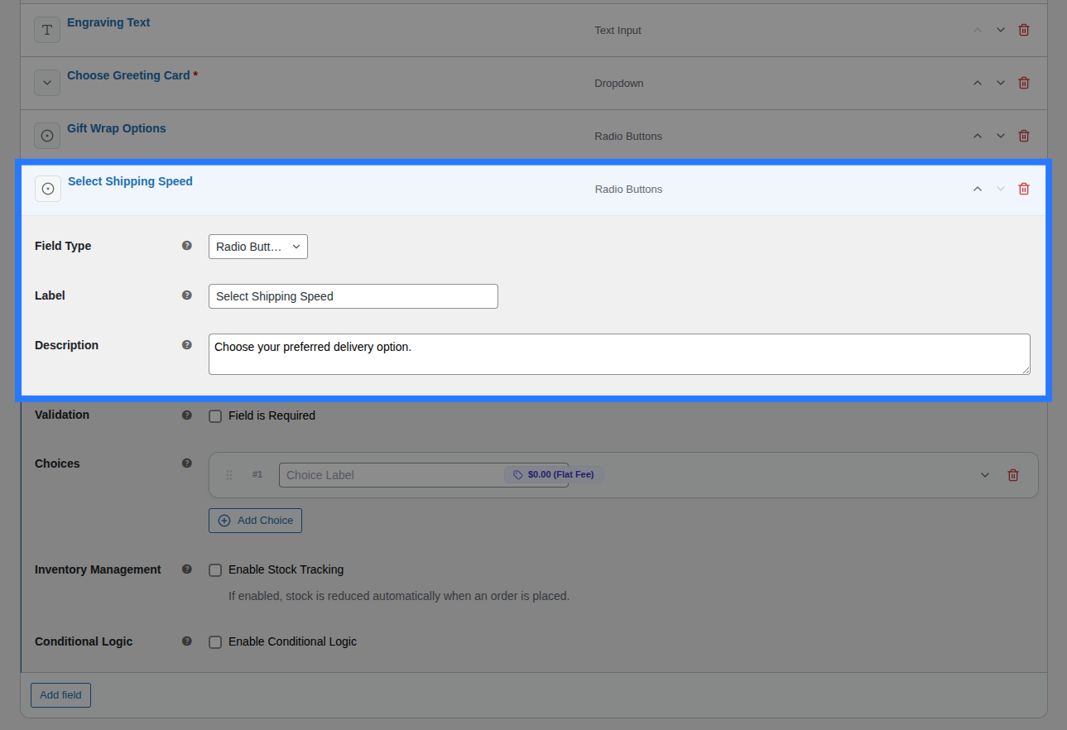This screenshot has width=1067, height=730.
Task: Move Select Shipping Speed field up
Action: point(978,189)
